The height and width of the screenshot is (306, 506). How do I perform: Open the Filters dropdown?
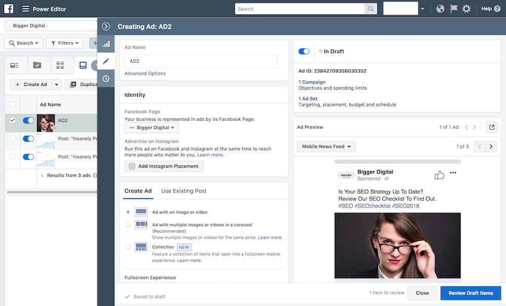click(x=65, y=43)
